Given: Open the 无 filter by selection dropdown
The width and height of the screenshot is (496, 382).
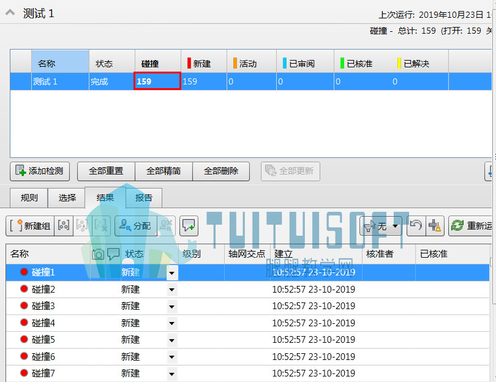Looking at the screenshot, I should tap(380, 226).
